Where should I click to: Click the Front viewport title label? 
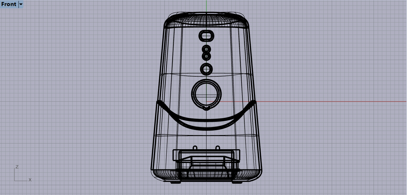9,4
